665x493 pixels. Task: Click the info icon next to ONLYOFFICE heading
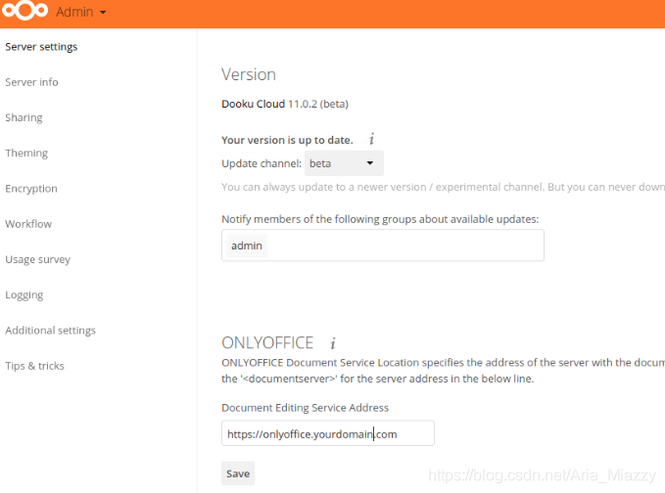coord(333,342)
